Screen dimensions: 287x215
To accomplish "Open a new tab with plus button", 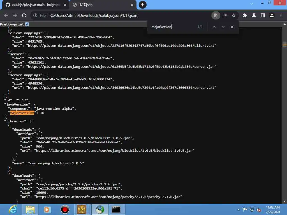I will 143,5.
